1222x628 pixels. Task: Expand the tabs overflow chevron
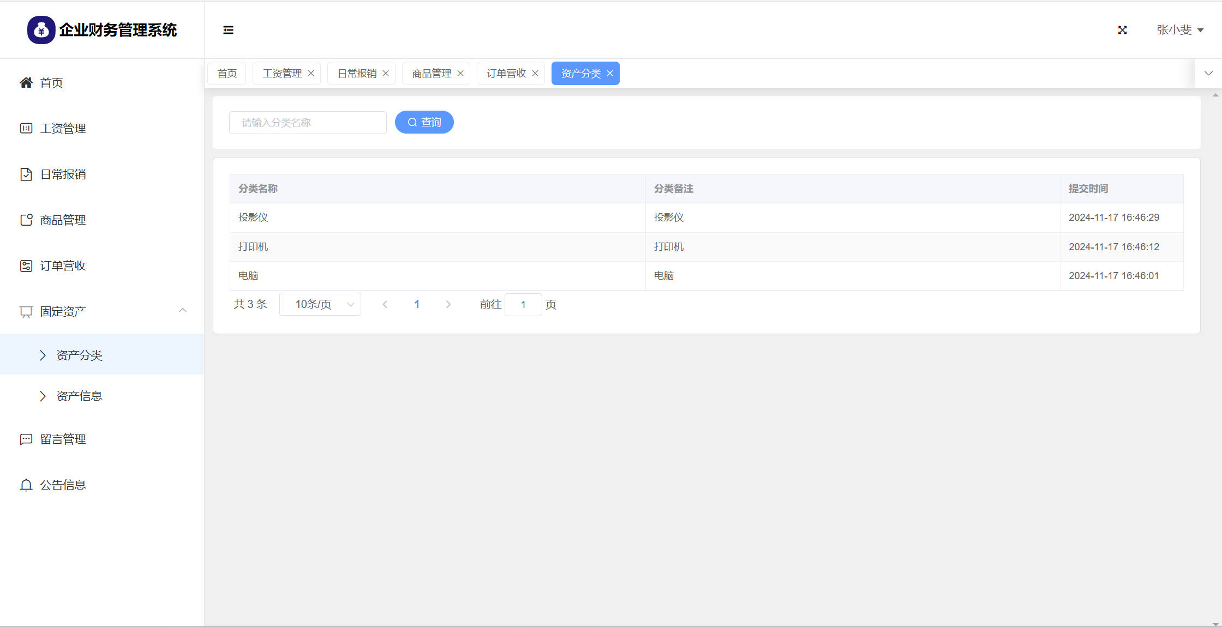click(1208, 73)
